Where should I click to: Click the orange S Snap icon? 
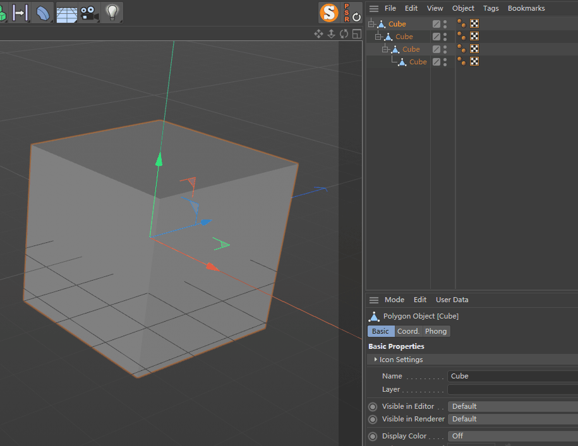[x=329, y=13]
